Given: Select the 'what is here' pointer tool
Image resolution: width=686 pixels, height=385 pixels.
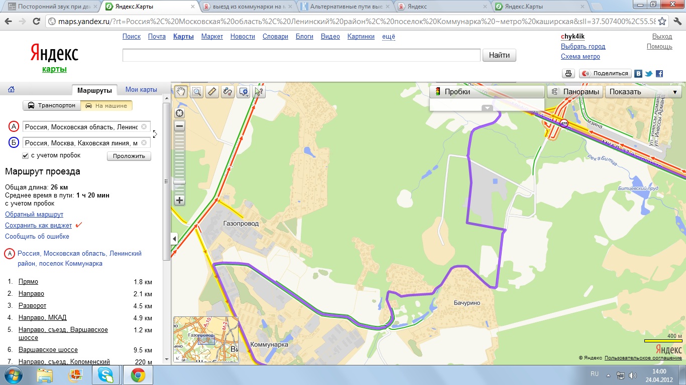Looking at the screenshot, I should pyautogui.click(x=259, y=92).
